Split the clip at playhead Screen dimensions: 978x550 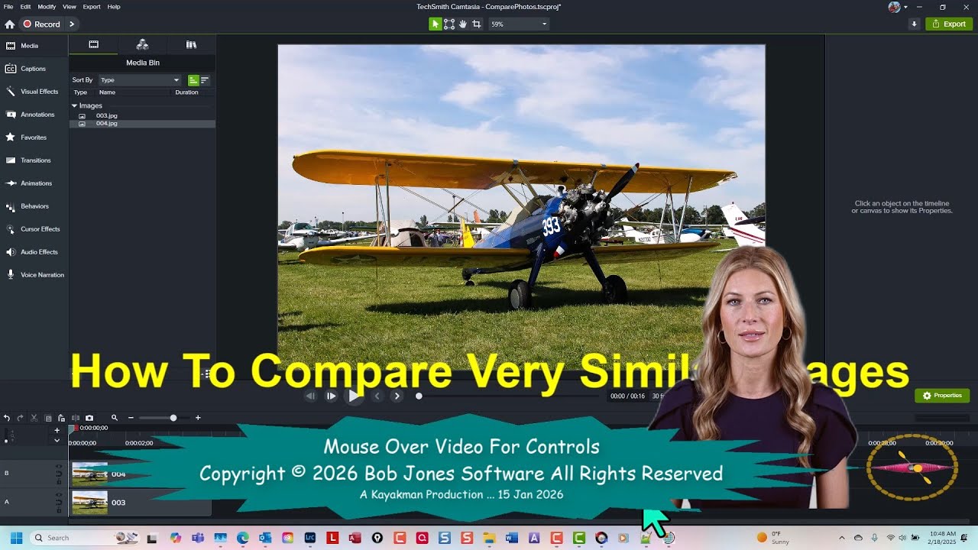(x=75, y=418)
